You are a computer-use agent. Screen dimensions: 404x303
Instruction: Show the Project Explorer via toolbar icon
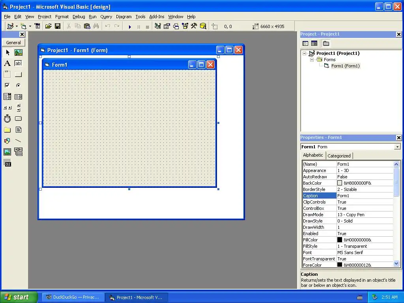pos(158,26)
